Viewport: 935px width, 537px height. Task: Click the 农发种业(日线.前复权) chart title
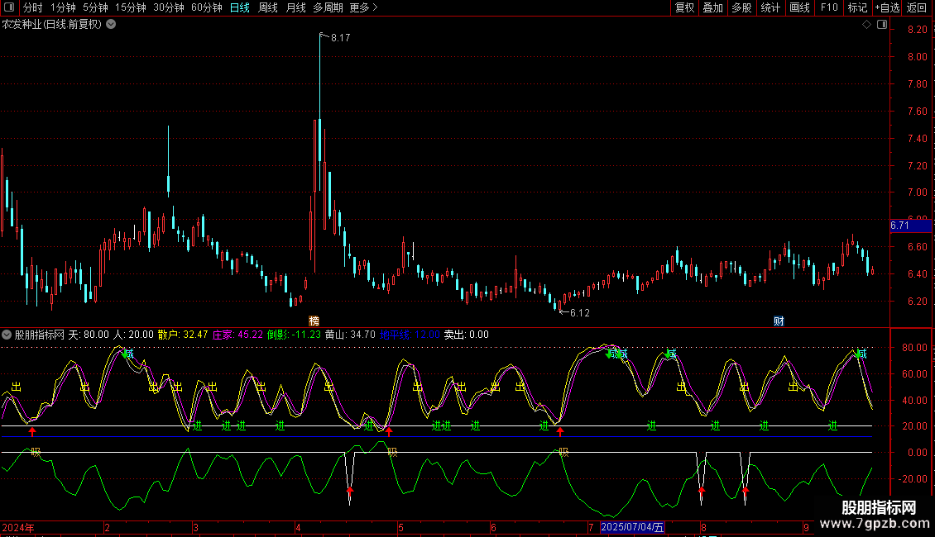(52, 25)
